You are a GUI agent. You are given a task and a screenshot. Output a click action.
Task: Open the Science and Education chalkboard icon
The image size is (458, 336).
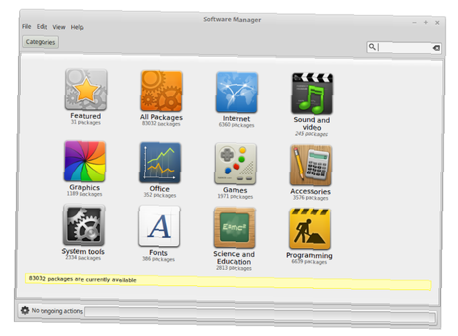pos(234,228)
